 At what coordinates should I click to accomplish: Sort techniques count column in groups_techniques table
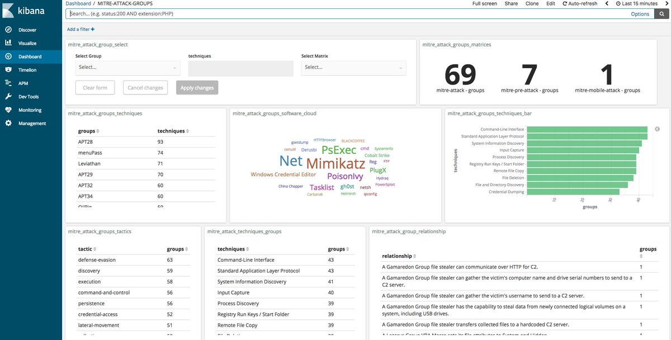coord(187,131)
